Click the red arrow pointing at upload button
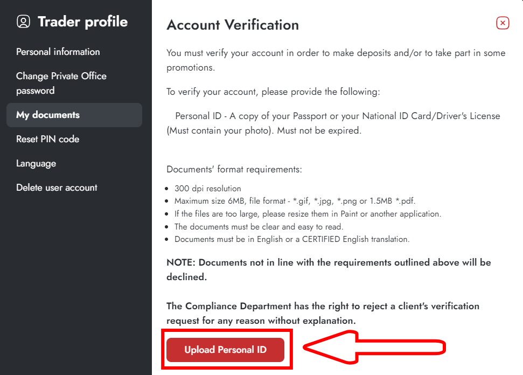 374,347
